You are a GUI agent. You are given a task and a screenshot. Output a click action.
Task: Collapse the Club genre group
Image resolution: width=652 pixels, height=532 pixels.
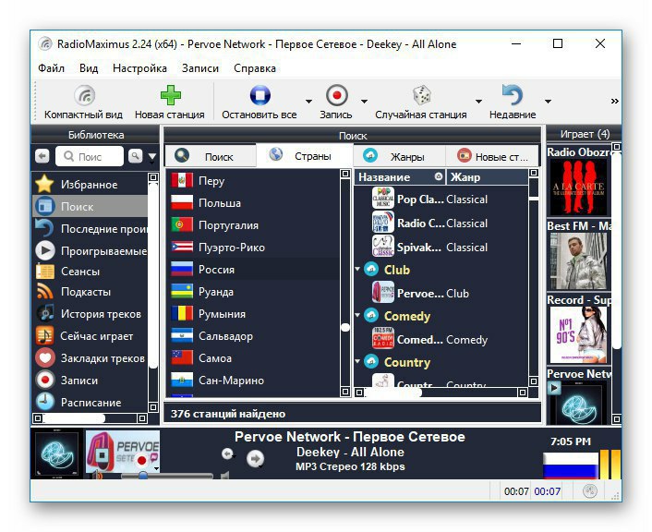tap(357, 269)
